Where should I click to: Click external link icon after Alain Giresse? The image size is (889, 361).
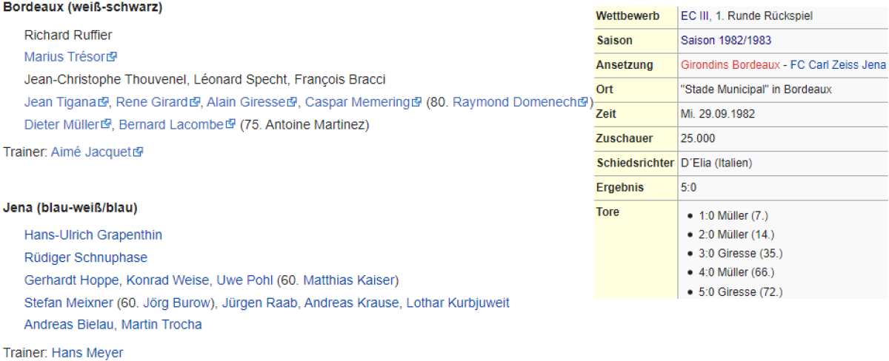[293, 102]
